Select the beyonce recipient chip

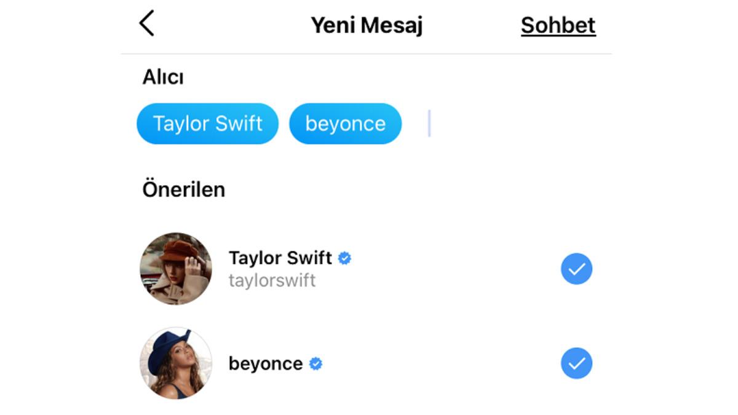[345, 124]
